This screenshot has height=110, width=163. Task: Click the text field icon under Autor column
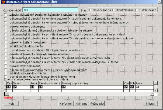32,87
